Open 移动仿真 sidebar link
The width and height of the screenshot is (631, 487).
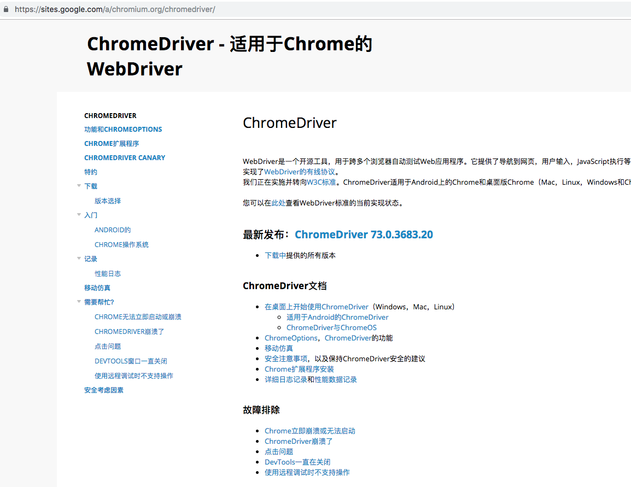coord(97,288)
